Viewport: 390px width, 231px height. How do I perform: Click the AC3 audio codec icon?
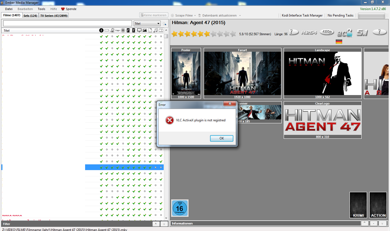345,32
